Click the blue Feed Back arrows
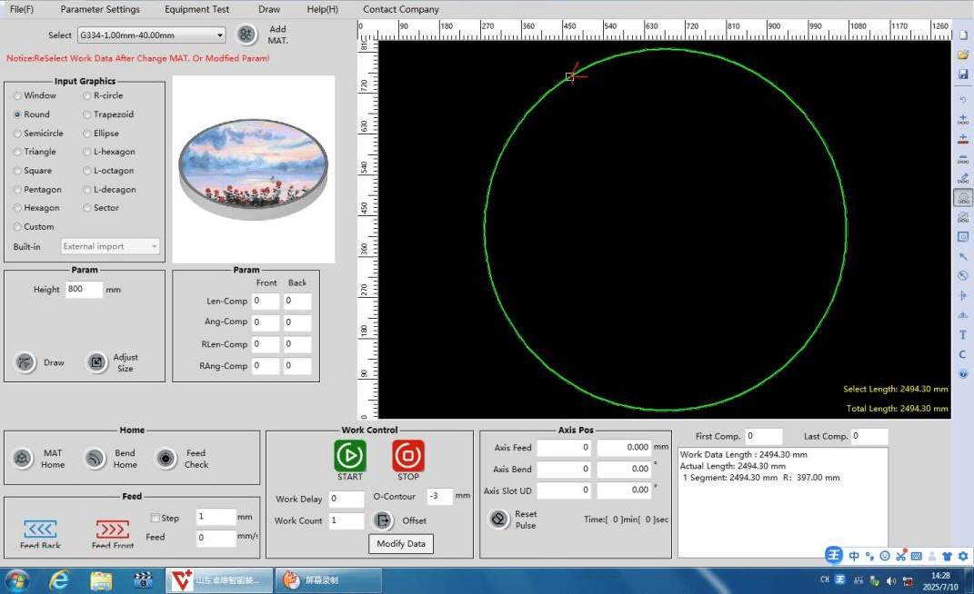The width and height of the screenshot is (974, 594). pos(40,529)
